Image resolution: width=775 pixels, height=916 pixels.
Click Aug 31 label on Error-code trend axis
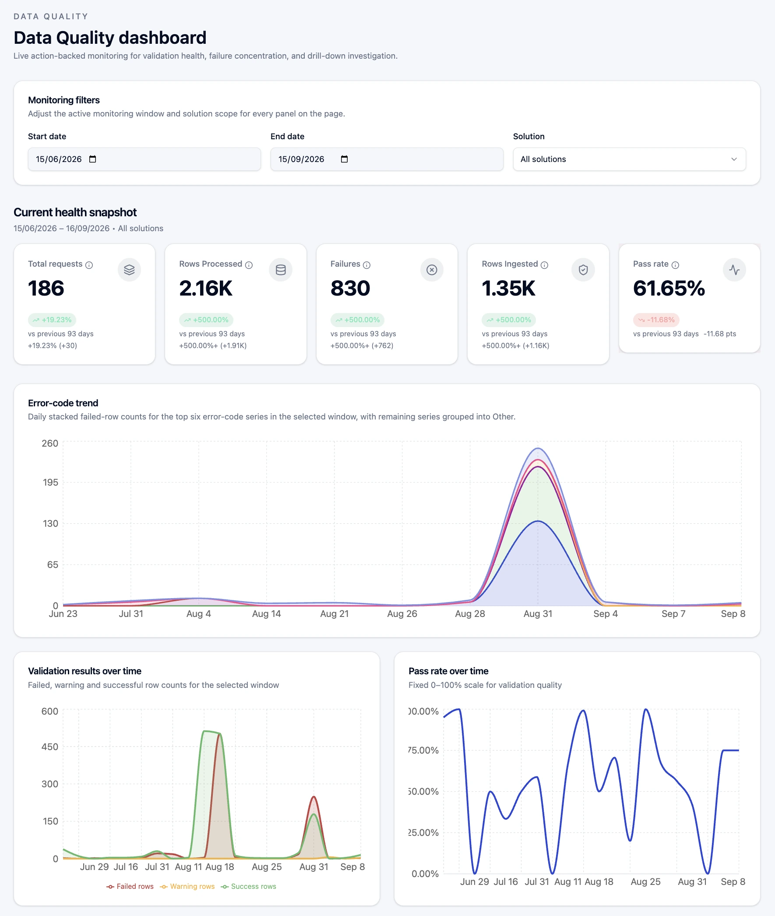[538, 614]
